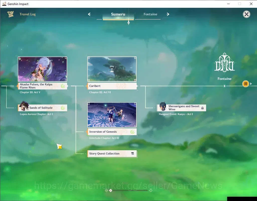Click Interlude Chapter: Act III text
This screenshot has width=257, height=201.
[x=104, y=138]
